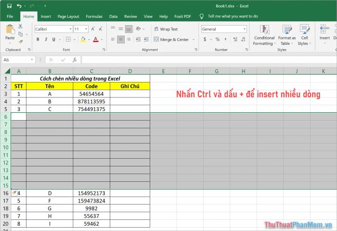Viewport: 337px width, 231px height.
Task: Open the Merge & Center dropdown arrow
Action: click(x=194, y=40)
